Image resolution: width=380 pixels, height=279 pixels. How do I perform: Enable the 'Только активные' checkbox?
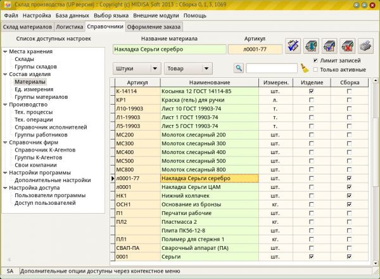click(316, 70)
